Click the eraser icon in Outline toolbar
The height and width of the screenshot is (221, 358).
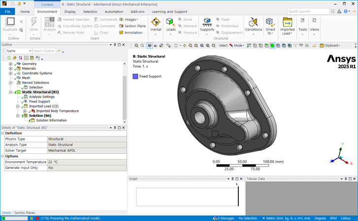(x=15, y=58)
